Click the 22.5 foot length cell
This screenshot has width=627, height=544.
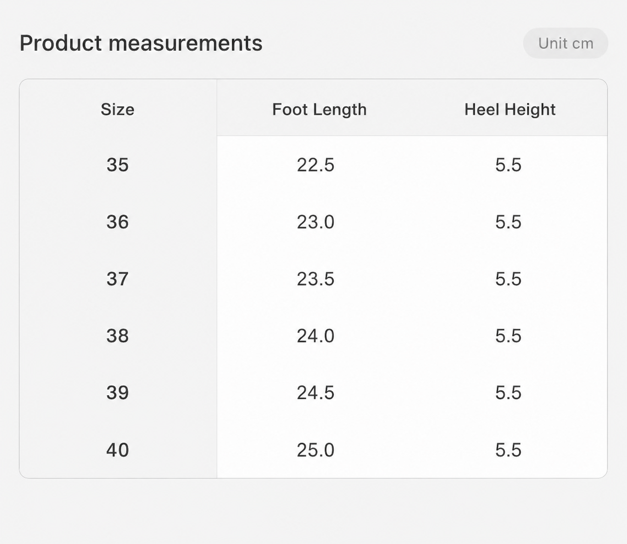coord(316,165)
